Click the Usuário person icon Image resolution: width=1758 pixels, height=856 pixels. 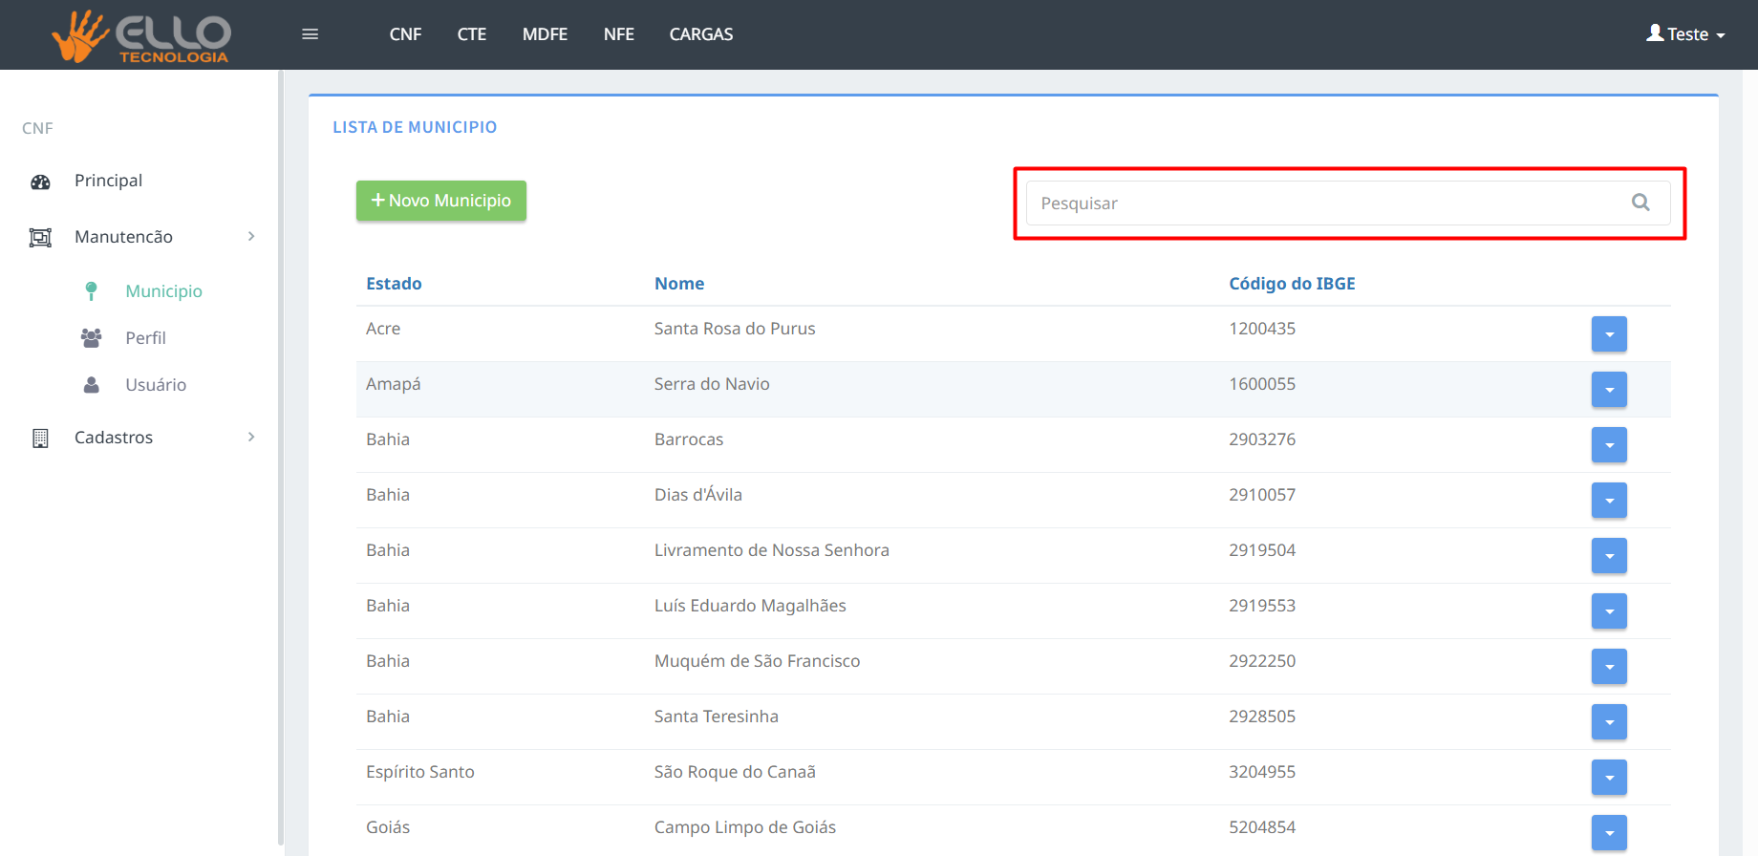[x=92, y=385]
